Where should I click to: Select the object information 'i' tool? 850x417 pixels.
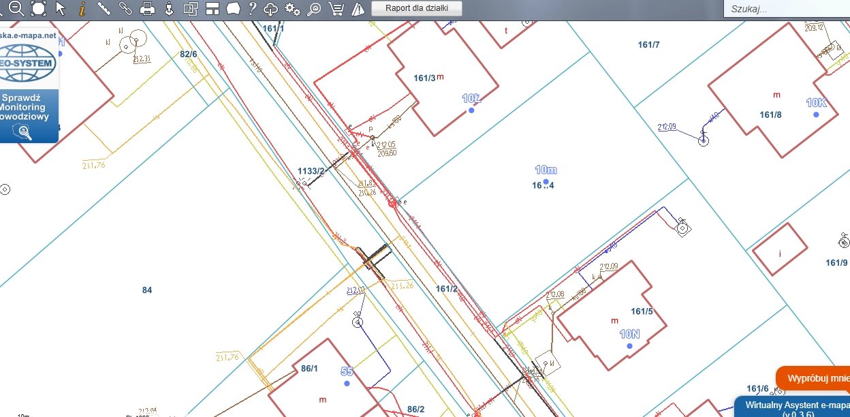(82, 8)
